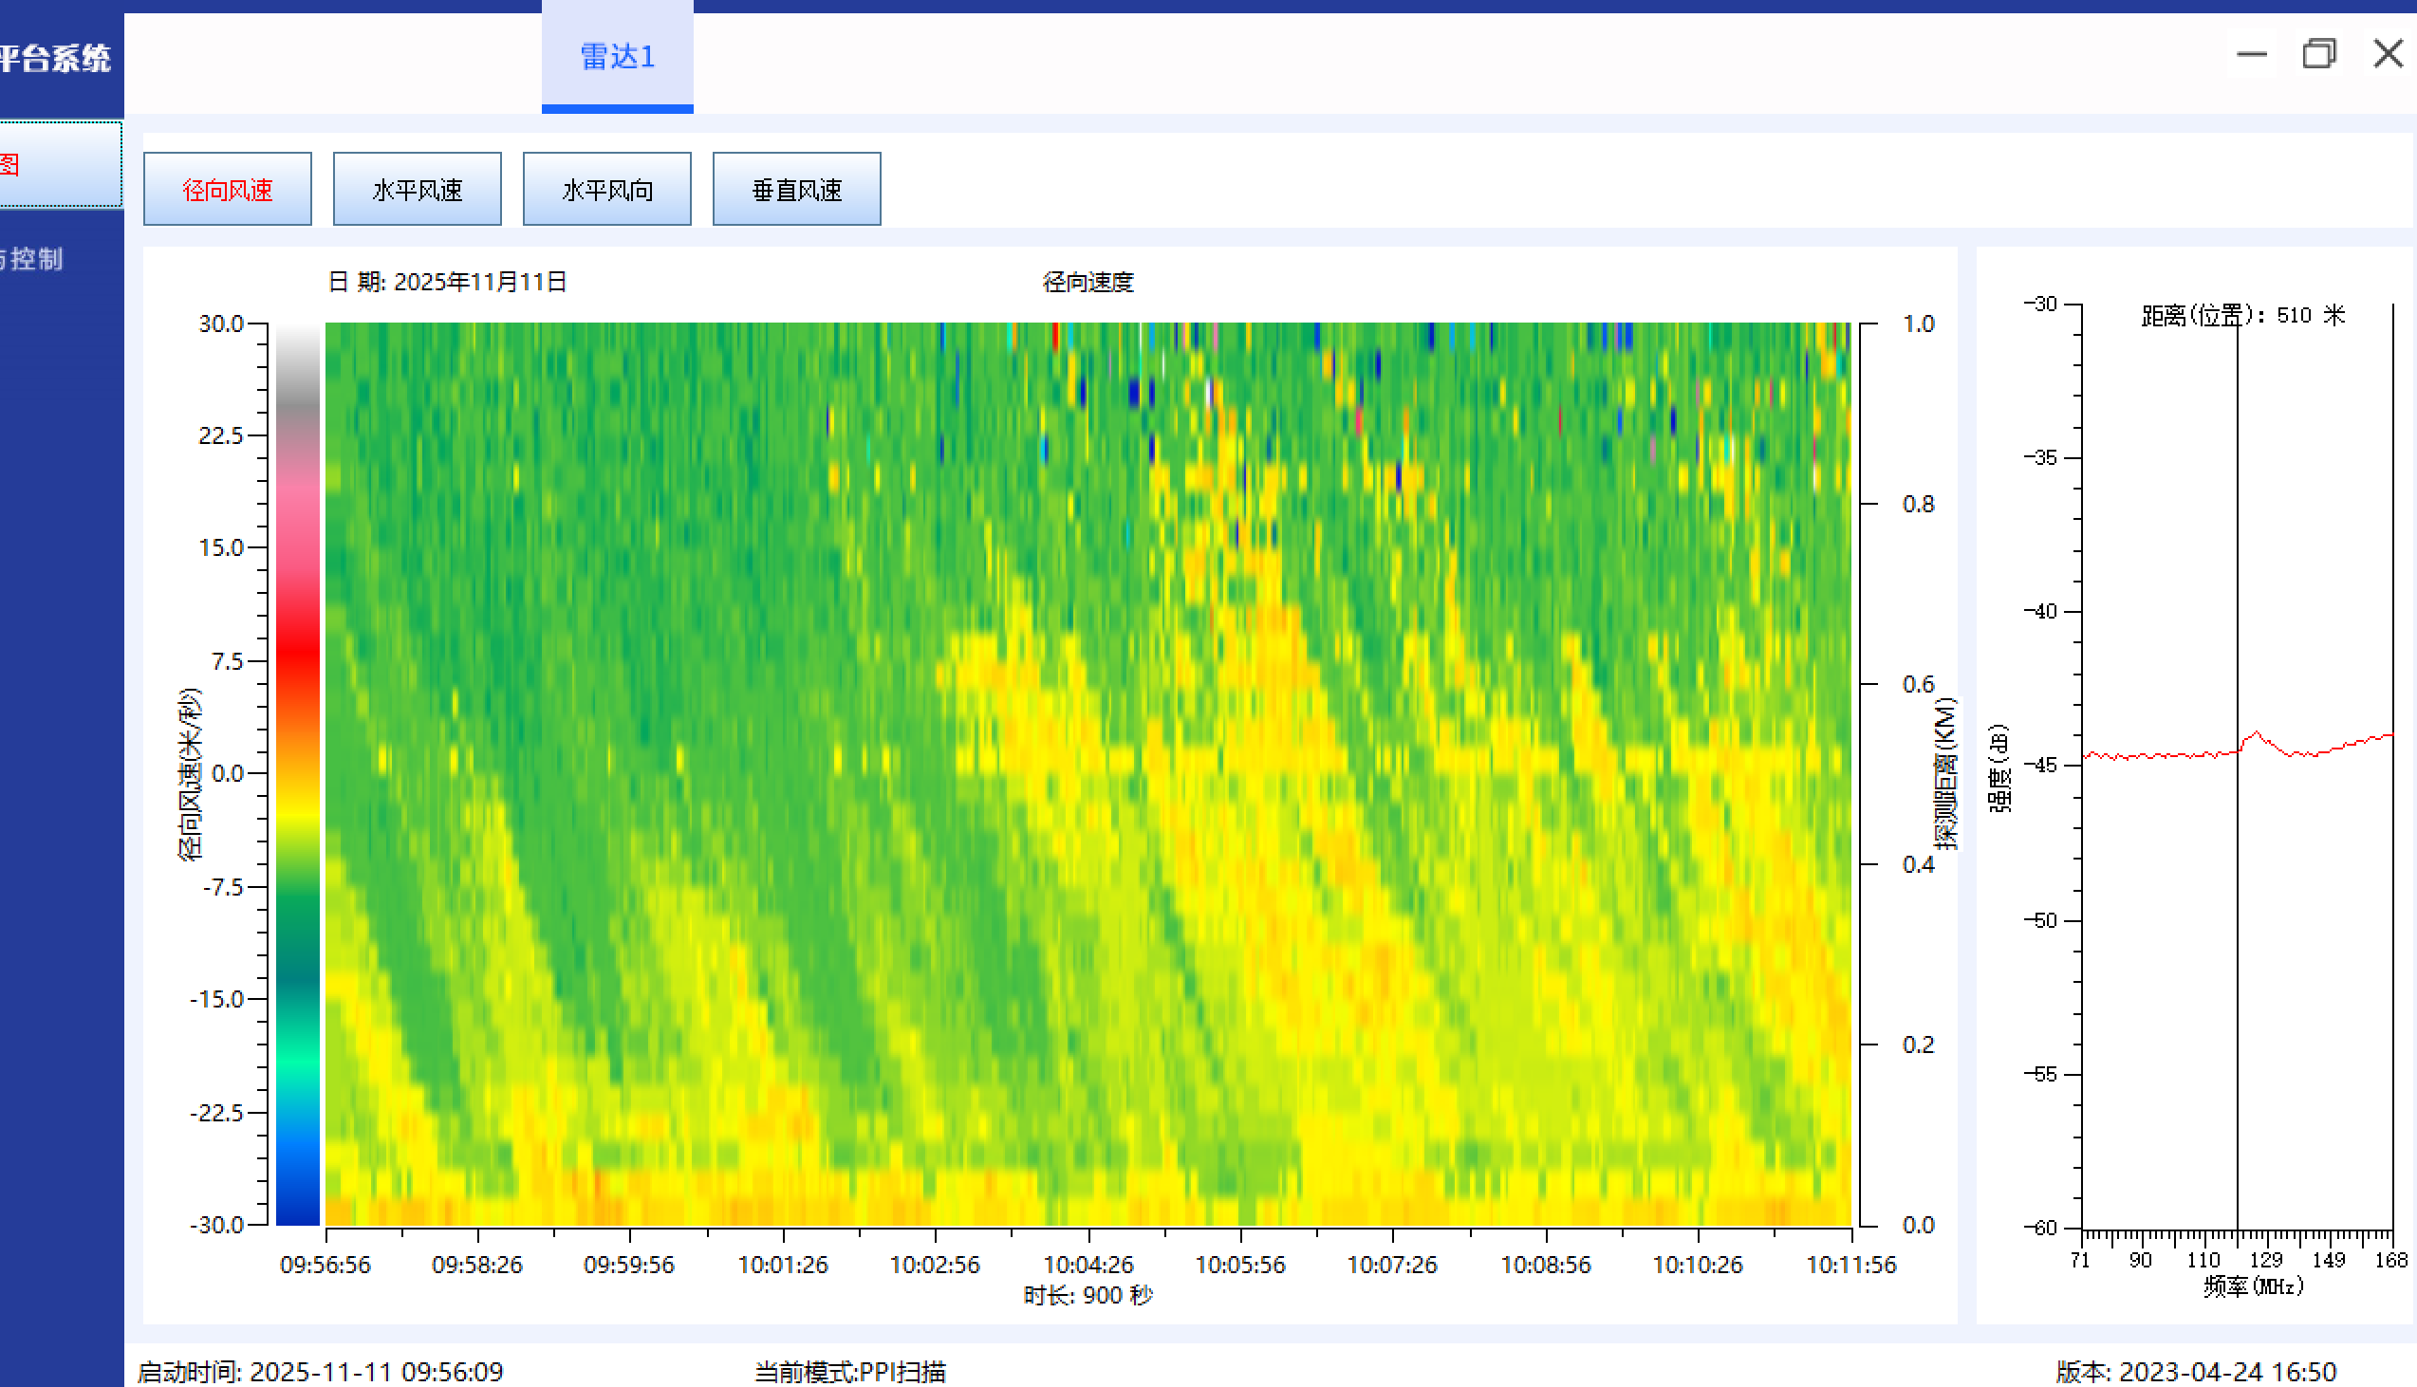The width and height of the screenshot is (2417, 1387).
Task: Select the 径向风速 button
Action: point(227,190)
